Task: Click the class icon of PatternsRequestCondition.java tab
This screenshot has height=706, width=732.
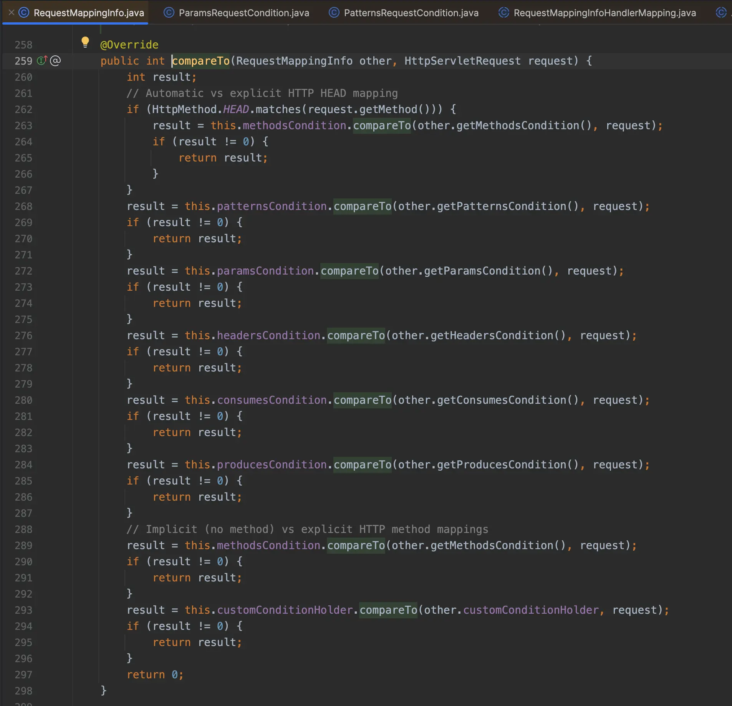Action: point(334,13)
